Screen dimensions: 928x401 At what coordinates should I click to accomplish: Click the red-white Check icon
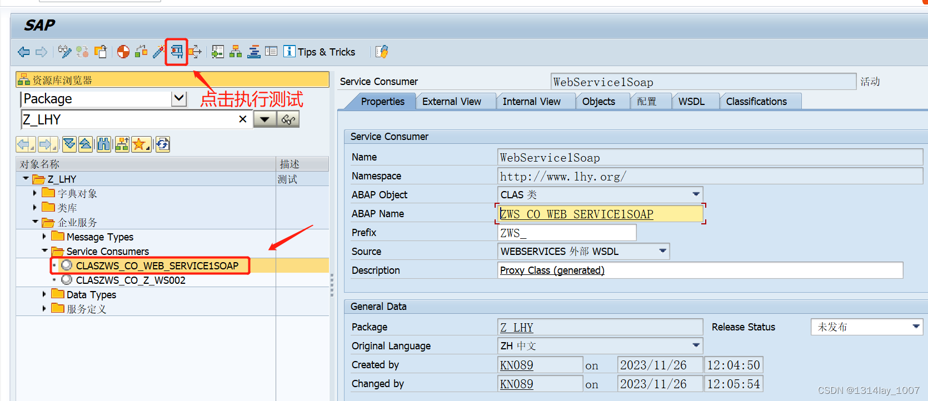(123, 52)
